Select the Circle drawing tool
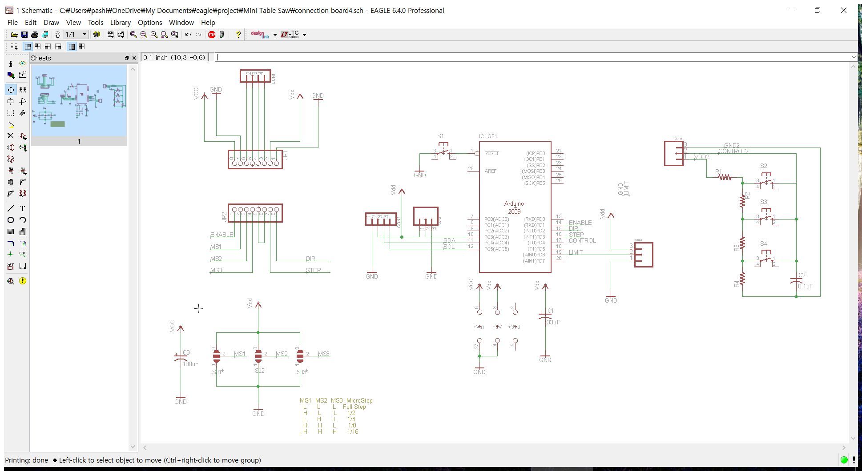This screenshot has height=471, width=862. [x=11, y=220]
